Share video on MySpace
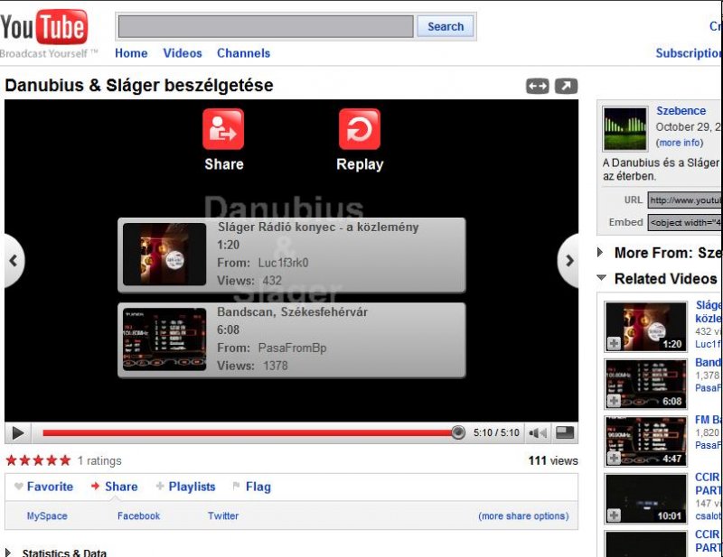Screen dimensions: 723x557 click(47, 516)
